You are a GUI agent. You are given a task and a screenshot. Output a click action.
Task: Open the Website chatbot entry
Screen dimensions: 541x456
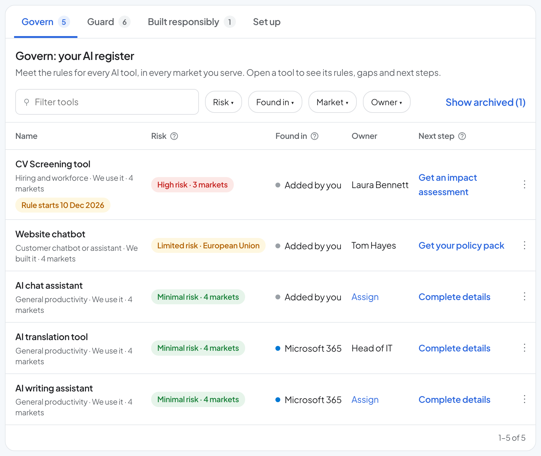[x=50, y=234]
